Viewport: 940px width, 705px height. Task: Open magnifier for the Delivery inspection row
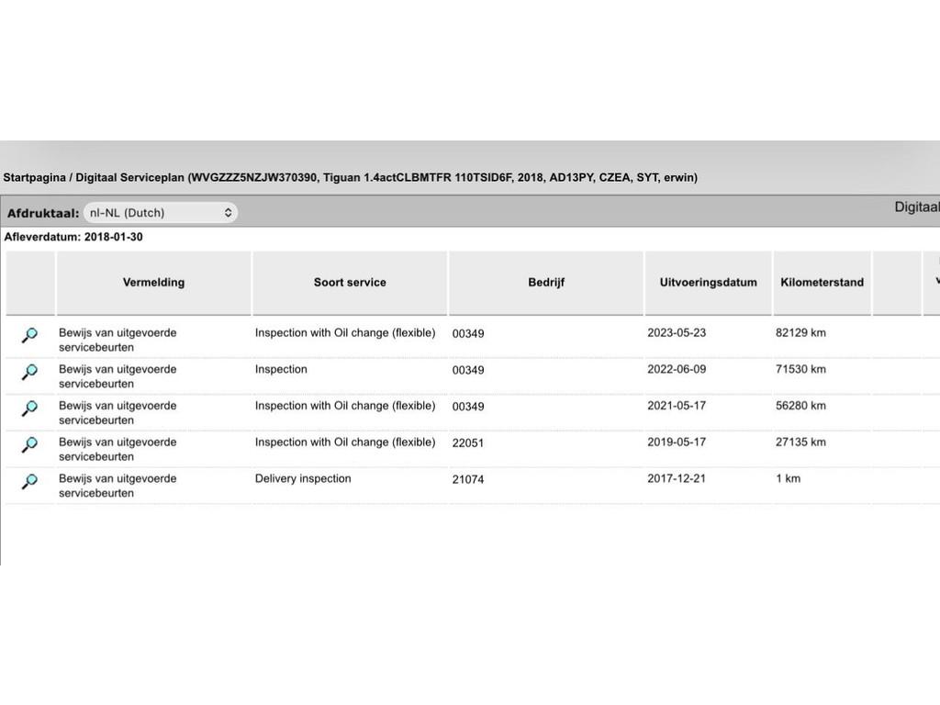click(29, 481)
